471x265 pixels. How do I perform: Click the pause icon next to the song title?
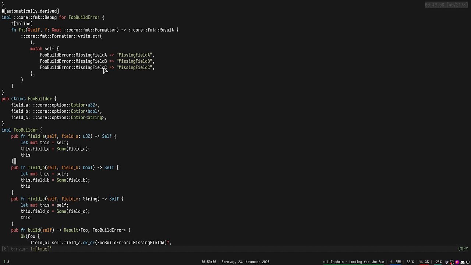[x=324, y=262]
